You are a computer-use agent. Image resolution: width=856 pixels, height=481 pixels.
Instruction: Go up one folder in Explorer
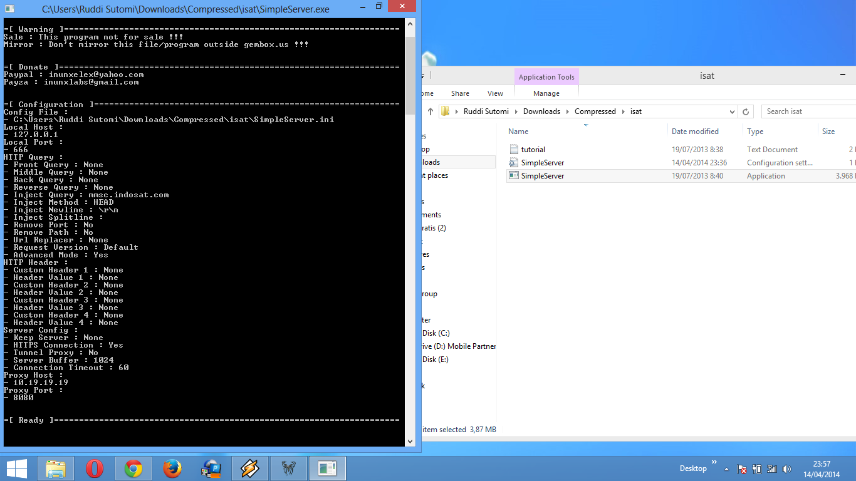click(x=431, y=111)
